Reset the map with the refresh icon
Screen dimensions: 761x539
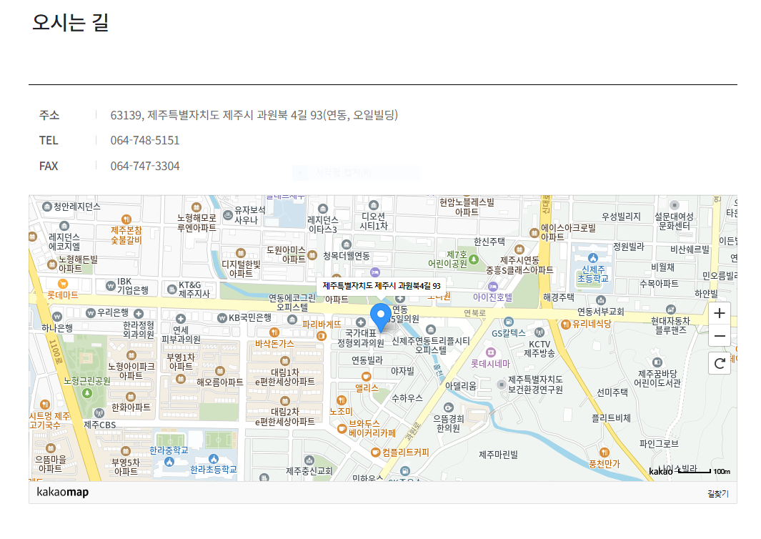pos(720,363)
